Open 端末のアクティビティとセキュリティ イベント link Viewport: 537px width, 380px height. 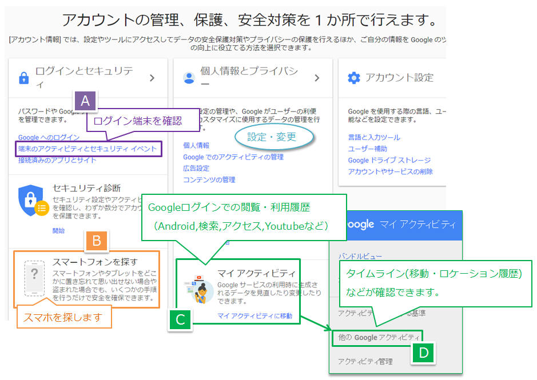(x=87, y=149)
